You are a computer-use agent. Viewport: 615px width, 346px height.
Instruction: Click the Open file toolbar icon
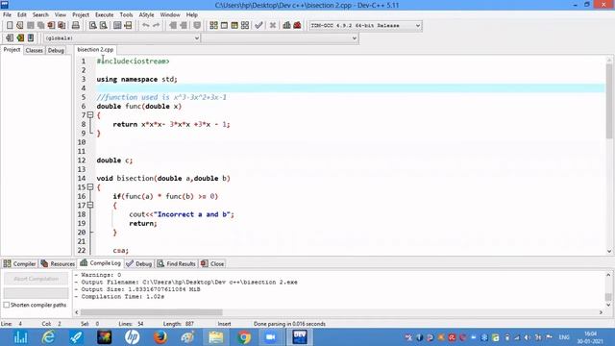(x=19, y=26)
